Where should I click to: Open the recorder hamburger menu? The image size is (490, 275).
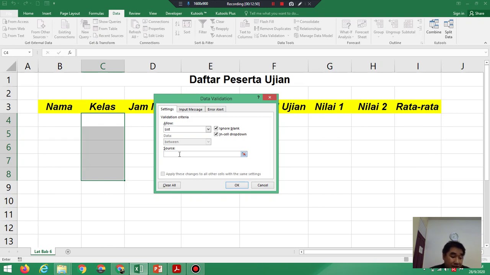click(180, 4)
